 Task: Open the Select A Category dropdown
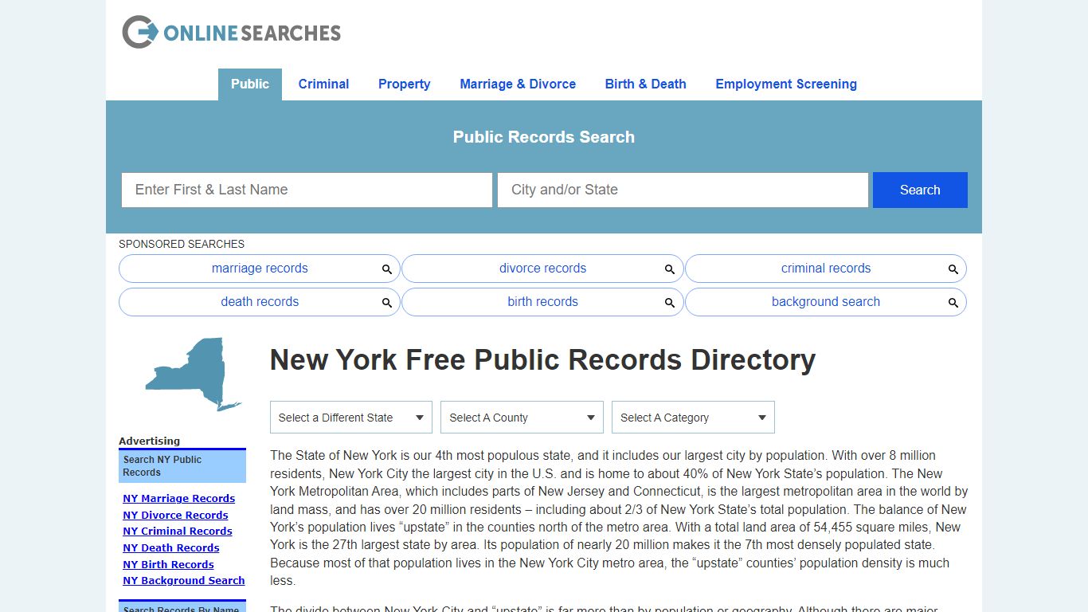pos(693,418)
